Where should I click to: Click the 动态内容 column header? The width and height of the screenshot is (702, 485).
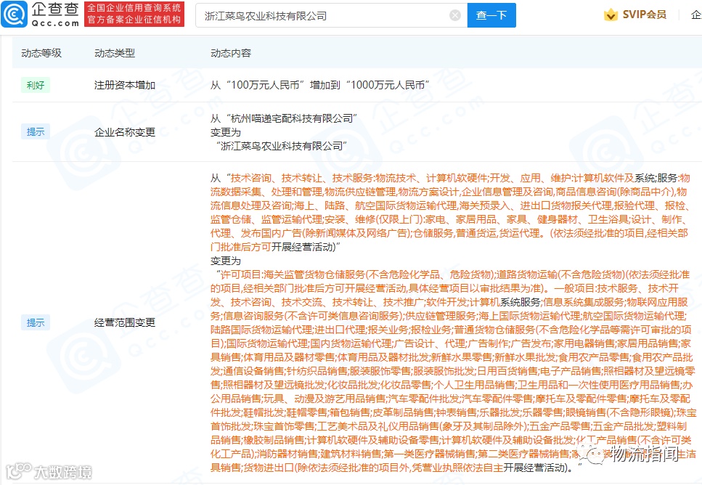(x=231, y=53)
